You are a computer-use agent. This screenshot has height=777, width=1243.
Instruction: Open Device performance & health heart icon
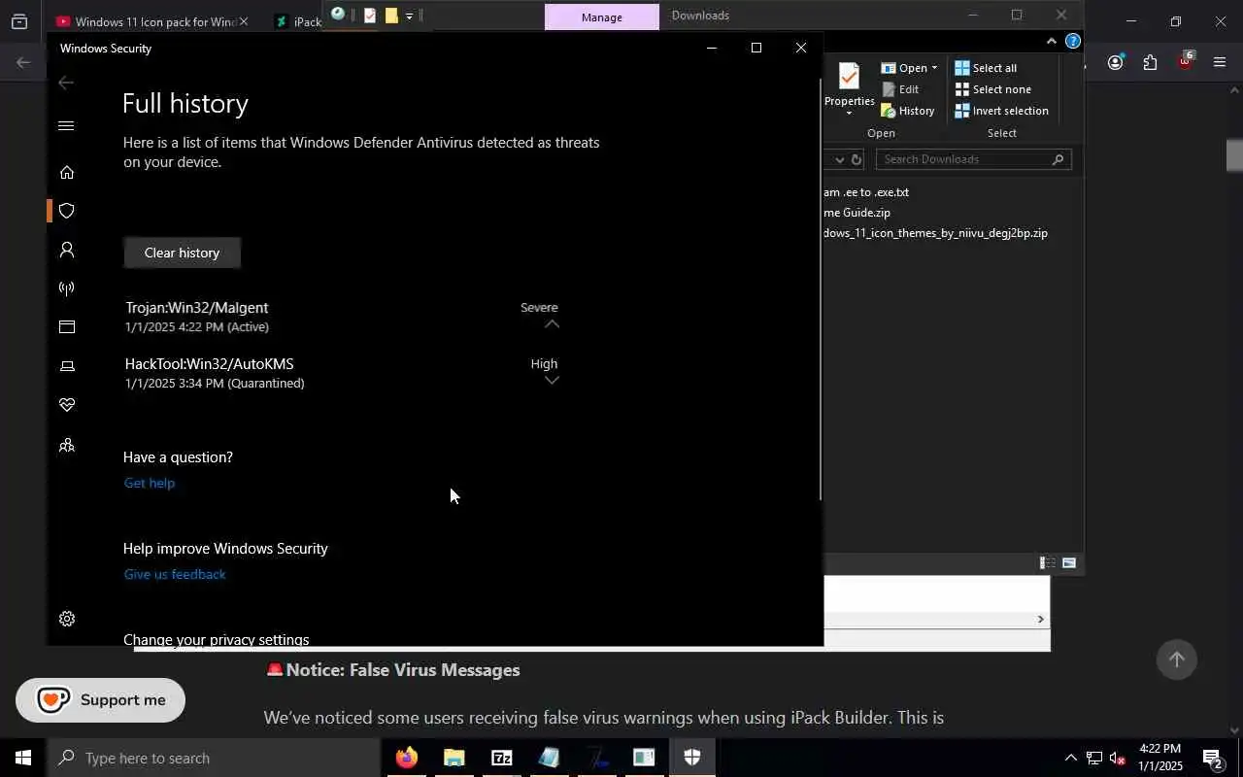pyautogui.click(x=66, y=405)
